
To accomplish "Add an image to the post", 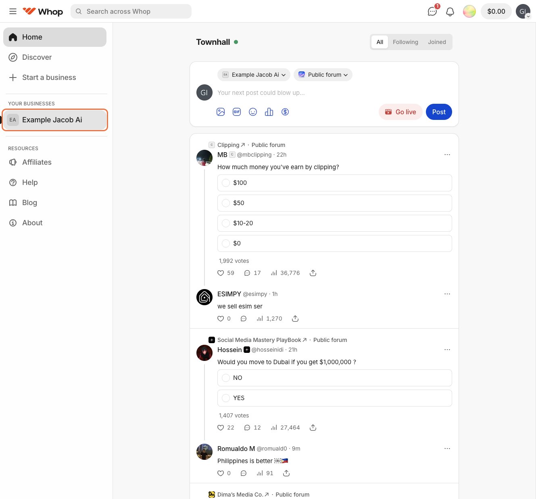I will (x=221, y=112).
